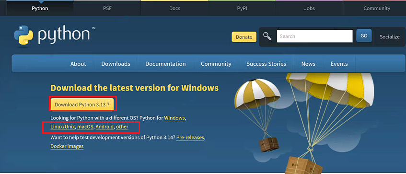
Task: Follow the Windows download link
Action: click(x=174, y=118)
